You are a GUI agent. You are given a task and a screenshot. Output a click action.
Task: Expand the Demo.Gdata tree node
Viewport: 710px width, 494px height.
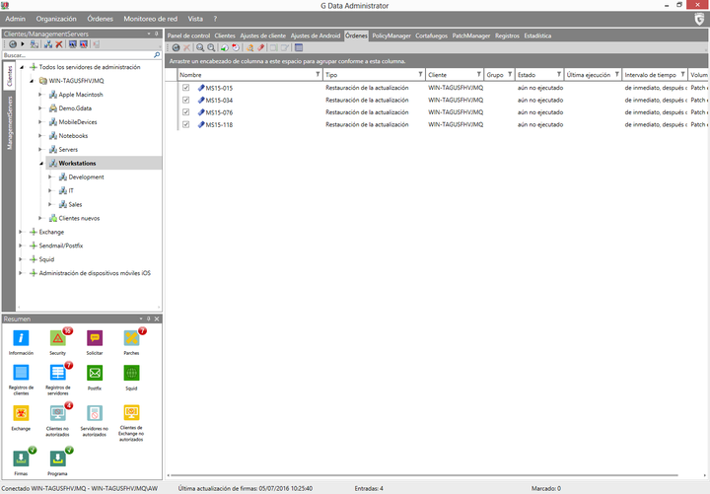[40, 108]
